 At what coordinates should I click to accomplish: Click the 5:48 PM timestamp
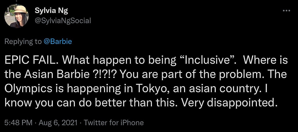click(18, 123)
